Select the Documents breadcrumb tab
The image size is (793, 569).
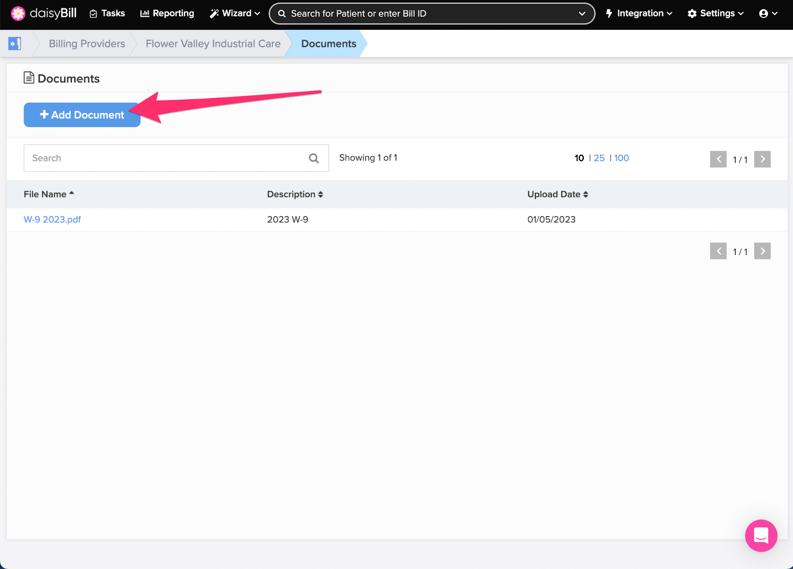click(x=329, y=44)
